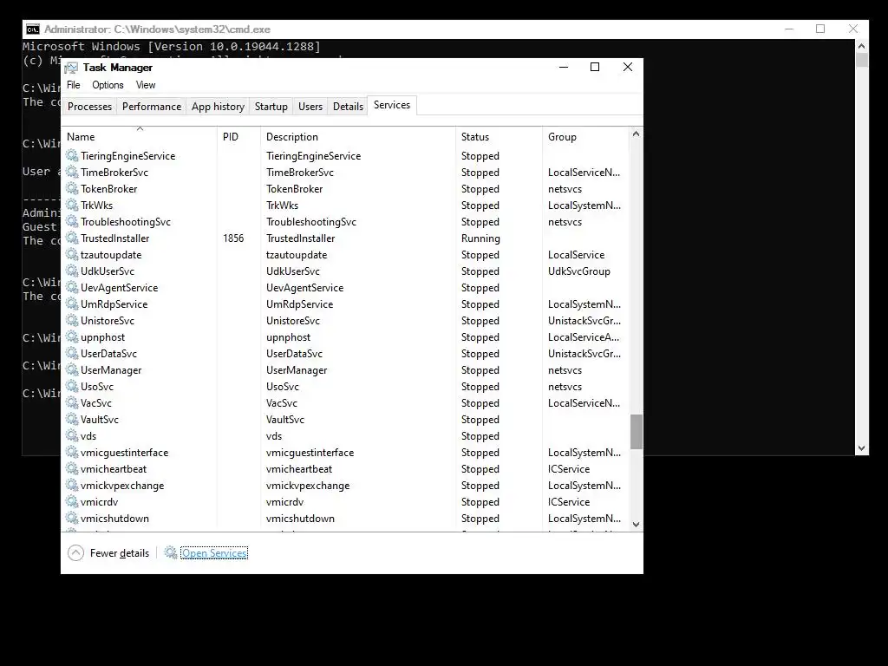Sort by the Group column header

(x=585, y=136)
